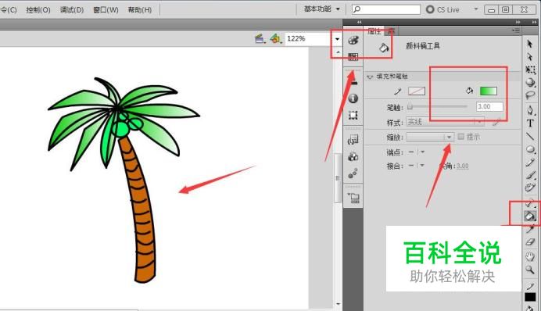The image size is (541, 311).
Task: Click the CS Live button
Action: pyautogui.click(x=443, y=9)
